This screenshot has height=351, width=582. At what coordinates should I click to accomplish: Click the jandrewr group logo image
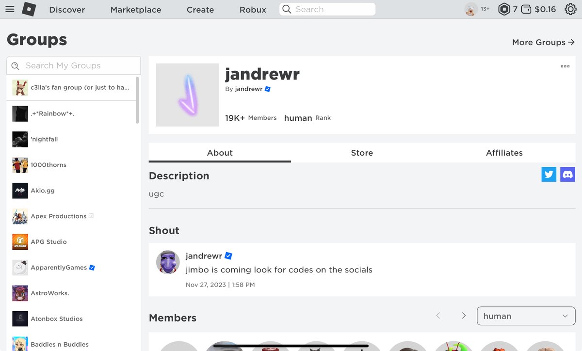pyautogui.click(x=188, y=95)
